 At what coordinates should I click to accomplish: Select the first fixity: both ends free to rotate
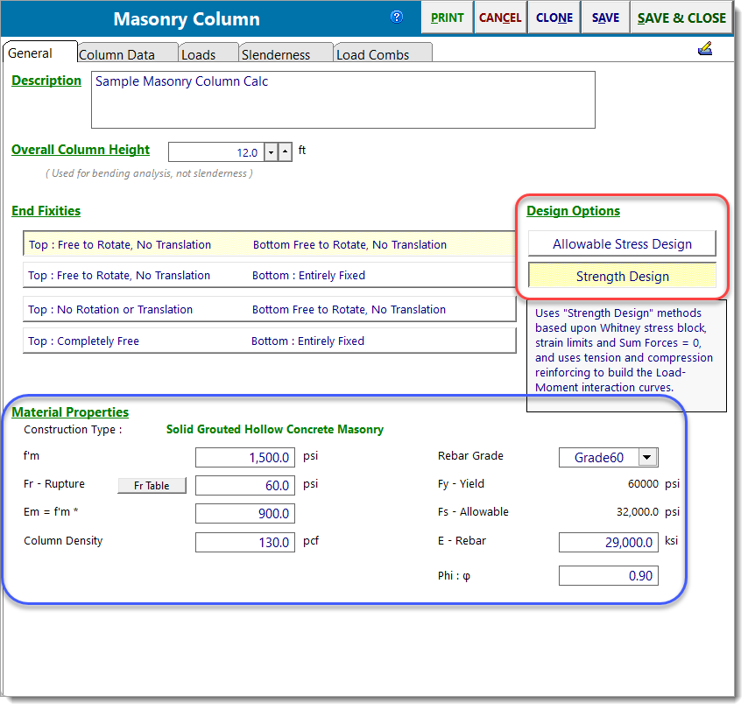click(x=269, y=244)
